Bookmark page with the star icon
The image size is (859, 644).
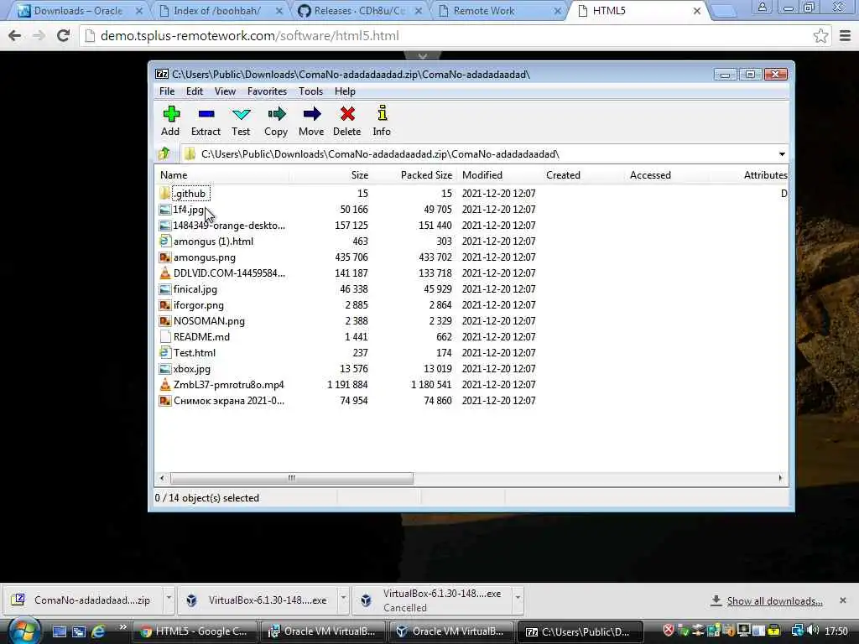point(820,35)
